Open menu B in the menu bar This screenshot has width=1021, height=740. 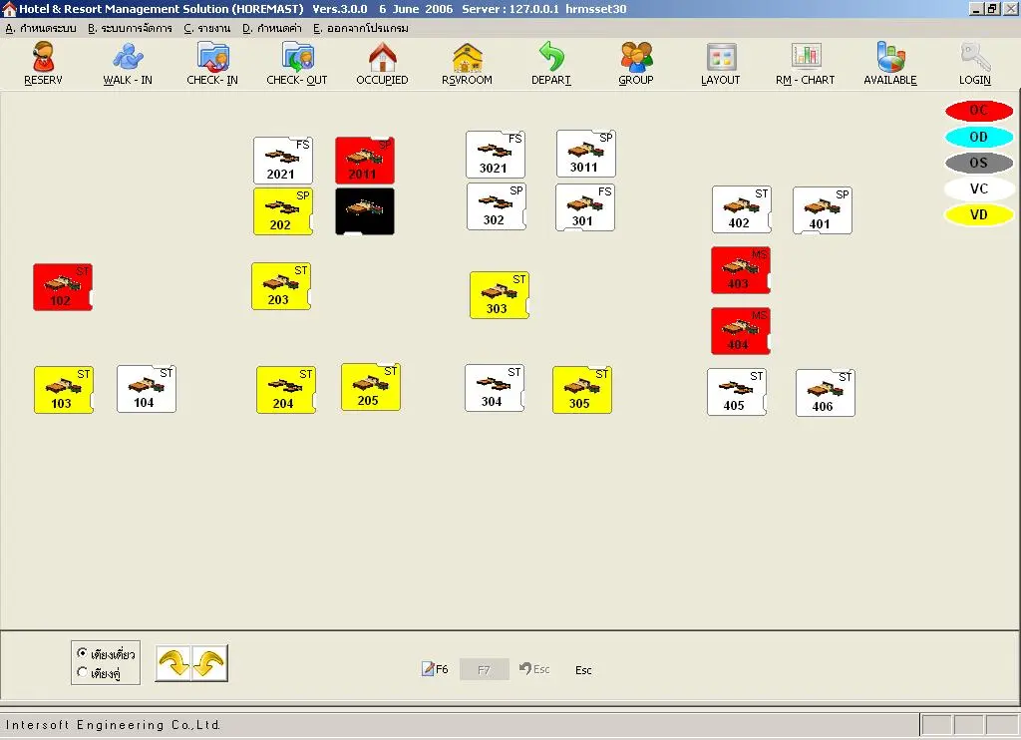point(130,28)
